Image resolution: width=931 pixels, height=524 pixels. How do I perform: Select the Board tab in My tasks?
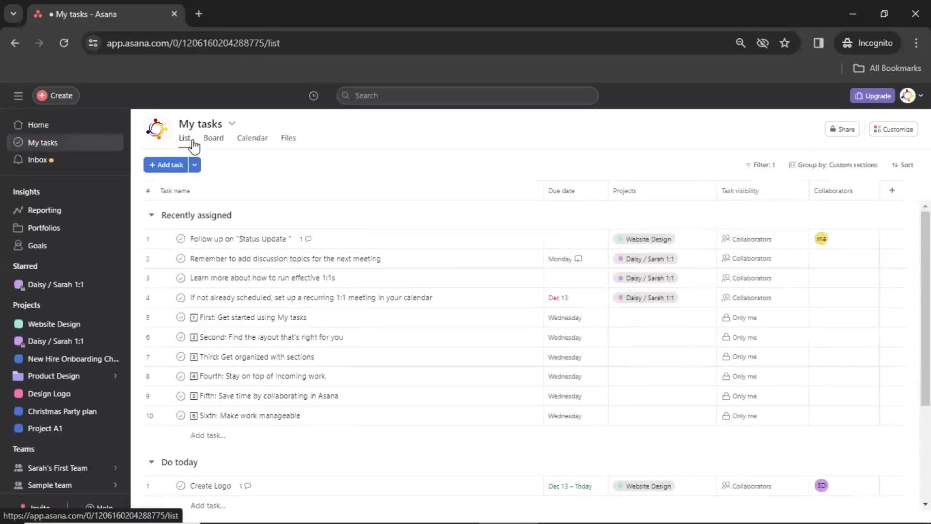[x=213, y=138]
